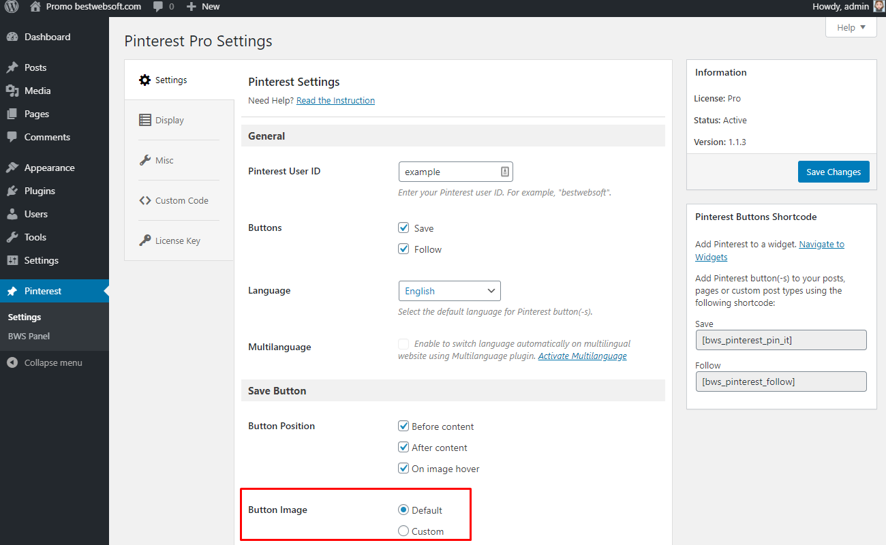Select Custom button image radio
Image resolution: width=886 pixels, height=545 pixels.
pyautogui.click(x=403, y=531)
